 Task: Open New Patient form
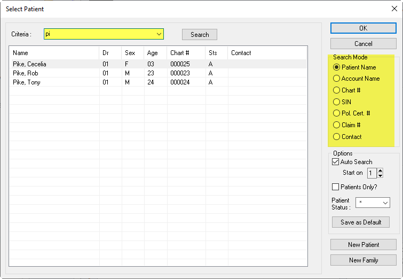click(x=363, y=245)
